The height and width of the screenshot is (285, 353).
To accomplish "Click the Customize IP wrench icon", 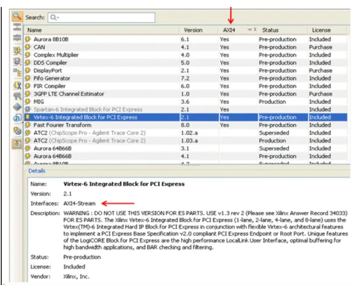I will pyautogui.click(x=17, y=85).
